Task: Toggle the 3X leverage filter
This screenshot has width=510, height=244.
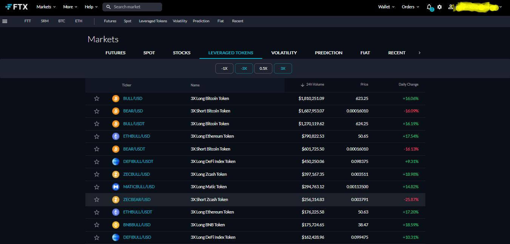Action: [283, 69]
